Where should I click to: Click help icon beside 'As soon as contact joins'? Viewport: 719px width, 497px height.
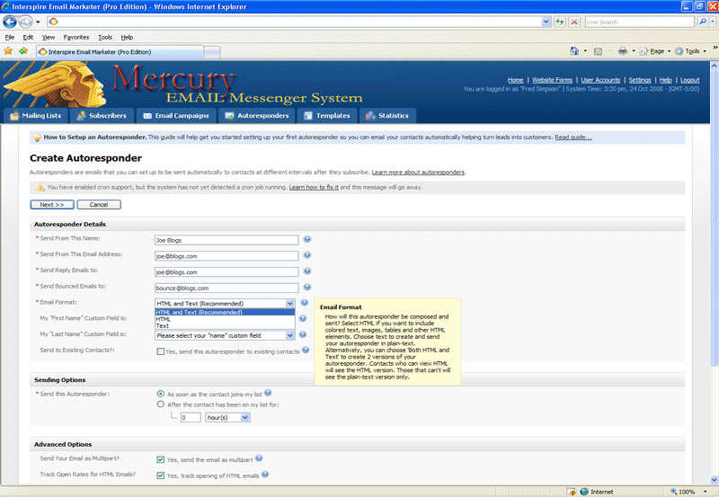pos(268,393)
